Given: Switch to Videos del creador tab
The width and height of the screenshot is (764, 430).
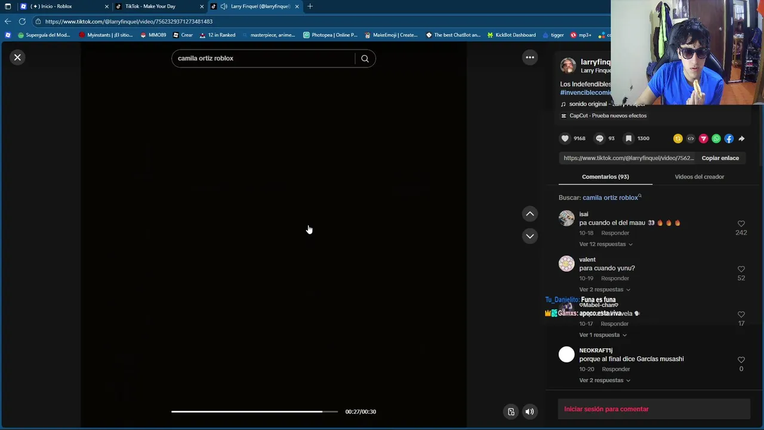Looking at the screenshot, I should coord(699,177).
